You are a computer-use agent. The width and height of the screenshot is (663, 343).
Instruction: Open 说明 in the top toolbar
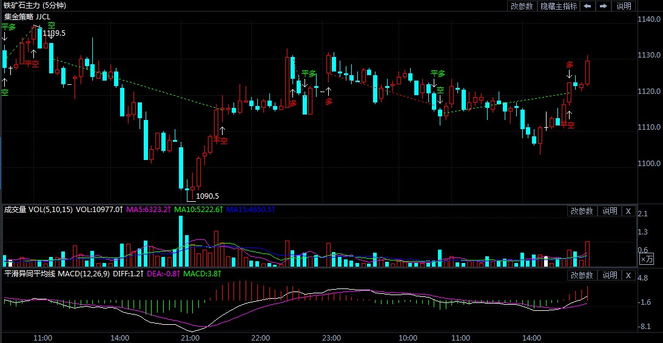(x=624, y=6)
